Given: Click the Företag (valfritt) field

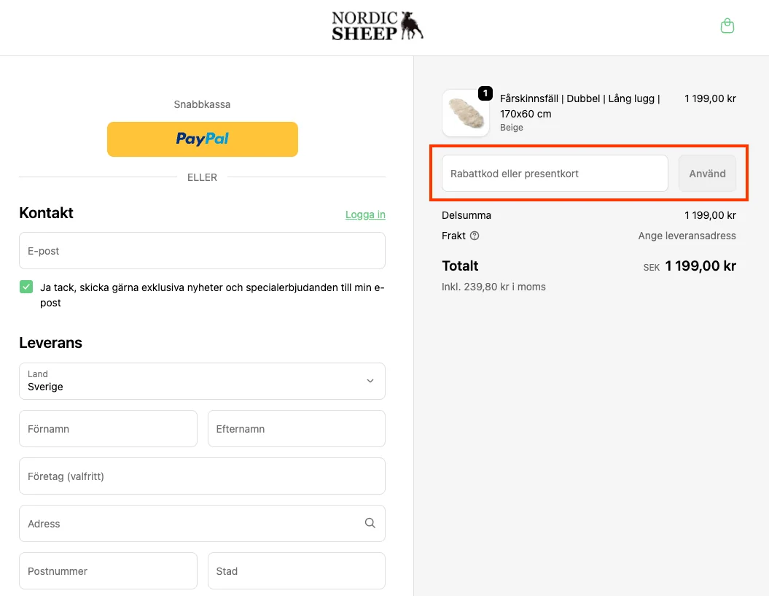Looking at the screenshot, I should pyautogui.click(x=202, y=476).
